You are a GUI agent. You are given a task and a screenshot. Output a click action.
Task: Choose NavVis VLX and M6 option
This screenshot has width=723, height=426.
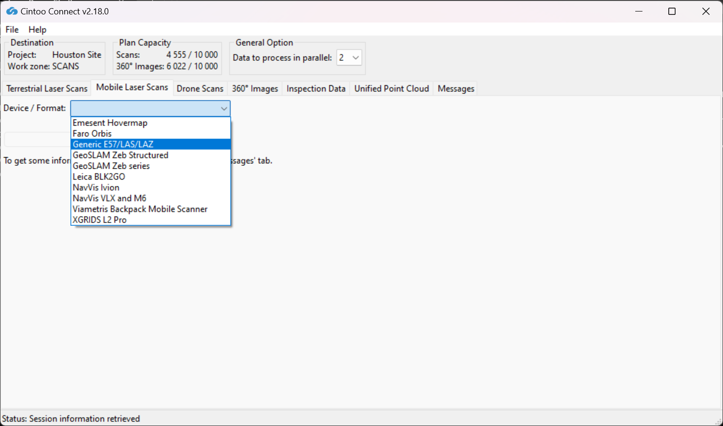pyautogui.click(x=151, y=198)
